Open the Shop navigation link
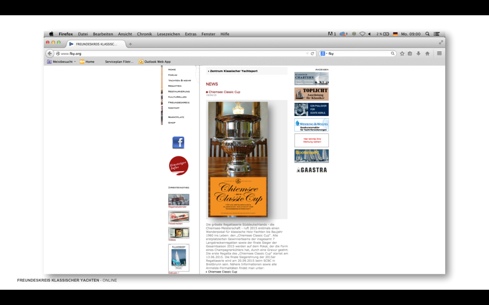489x305 pixels. (x=172, y=123)
